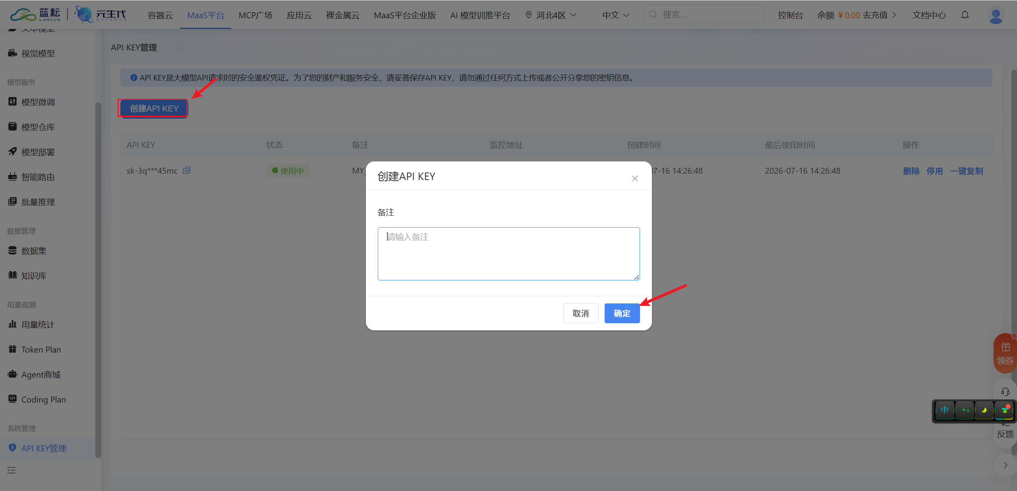Click the 2026-07-16 14:26:48 last-used cell

click(x=802, y=171)
